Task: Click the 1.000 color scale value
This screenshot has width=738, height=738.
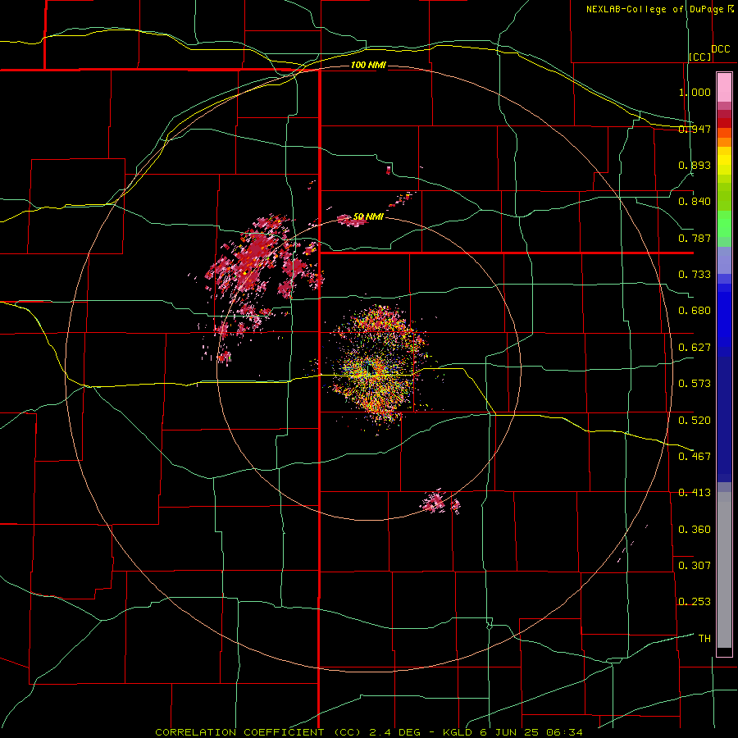Action: 695,92
